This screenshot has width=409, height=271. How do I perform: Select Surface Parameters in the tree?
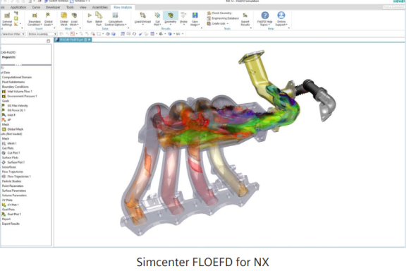click(14, 191)
